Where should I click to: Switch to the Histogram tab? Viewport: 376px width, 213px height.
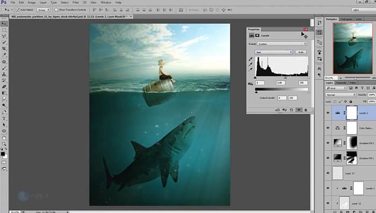click(346, 19)
